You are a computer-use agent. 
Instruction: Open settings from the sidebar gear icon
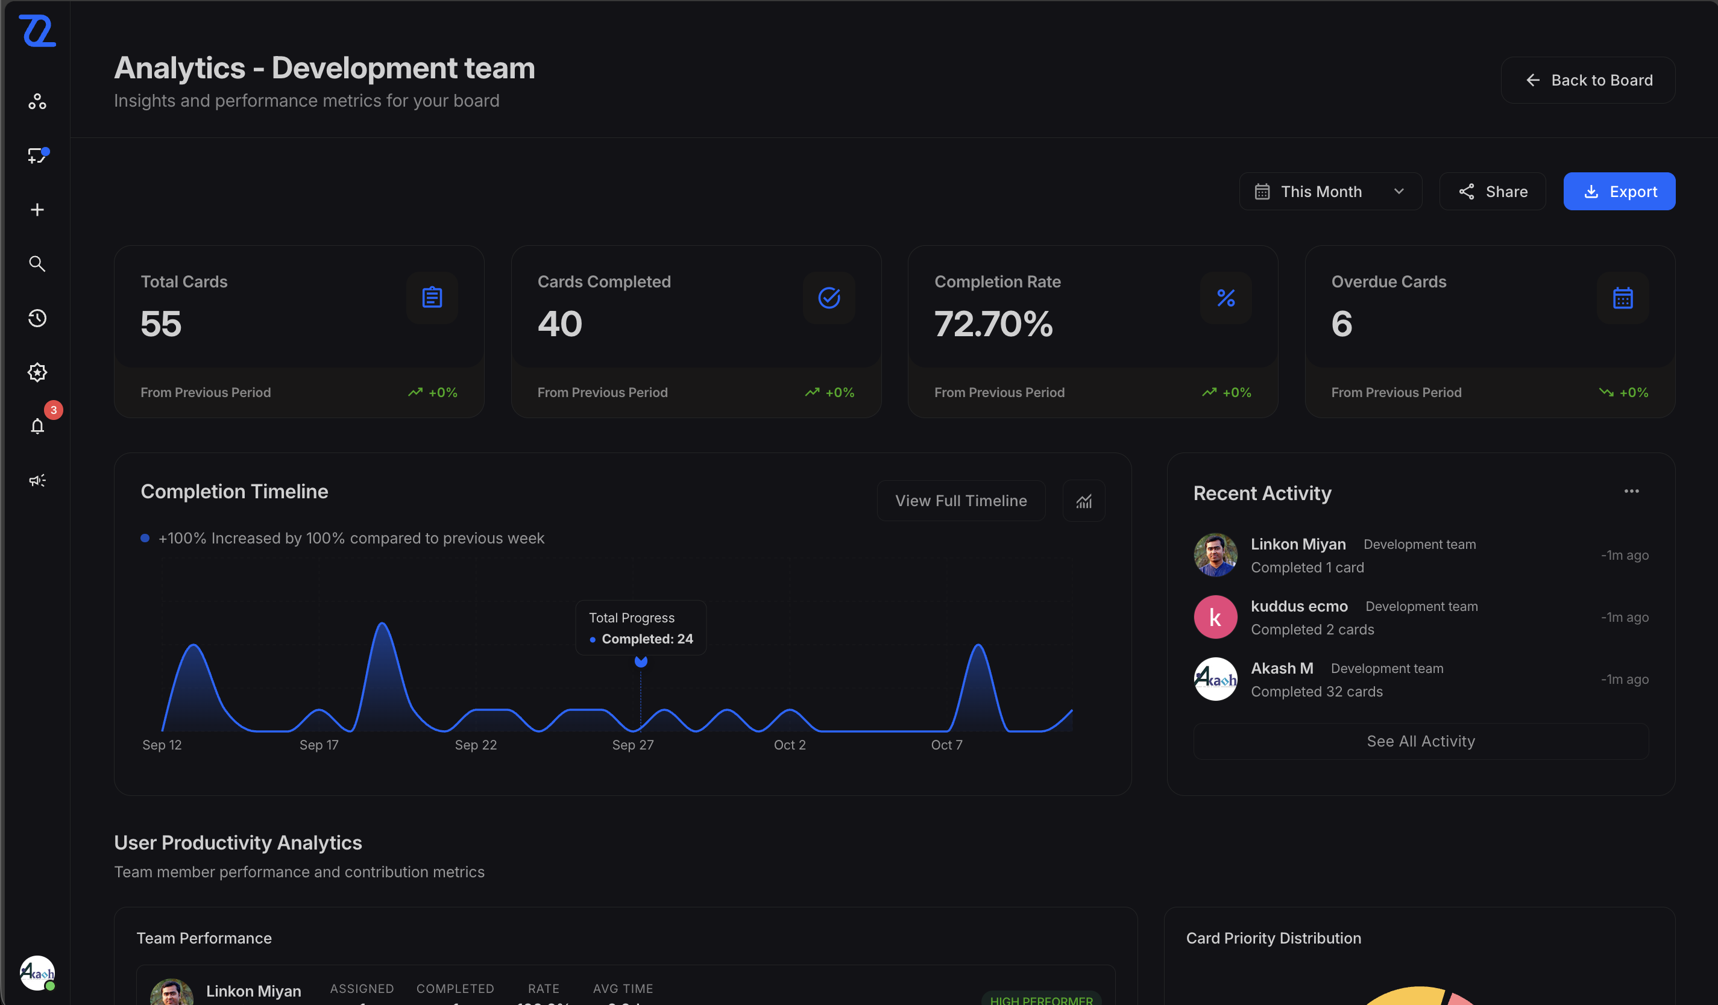click(37, 372)
